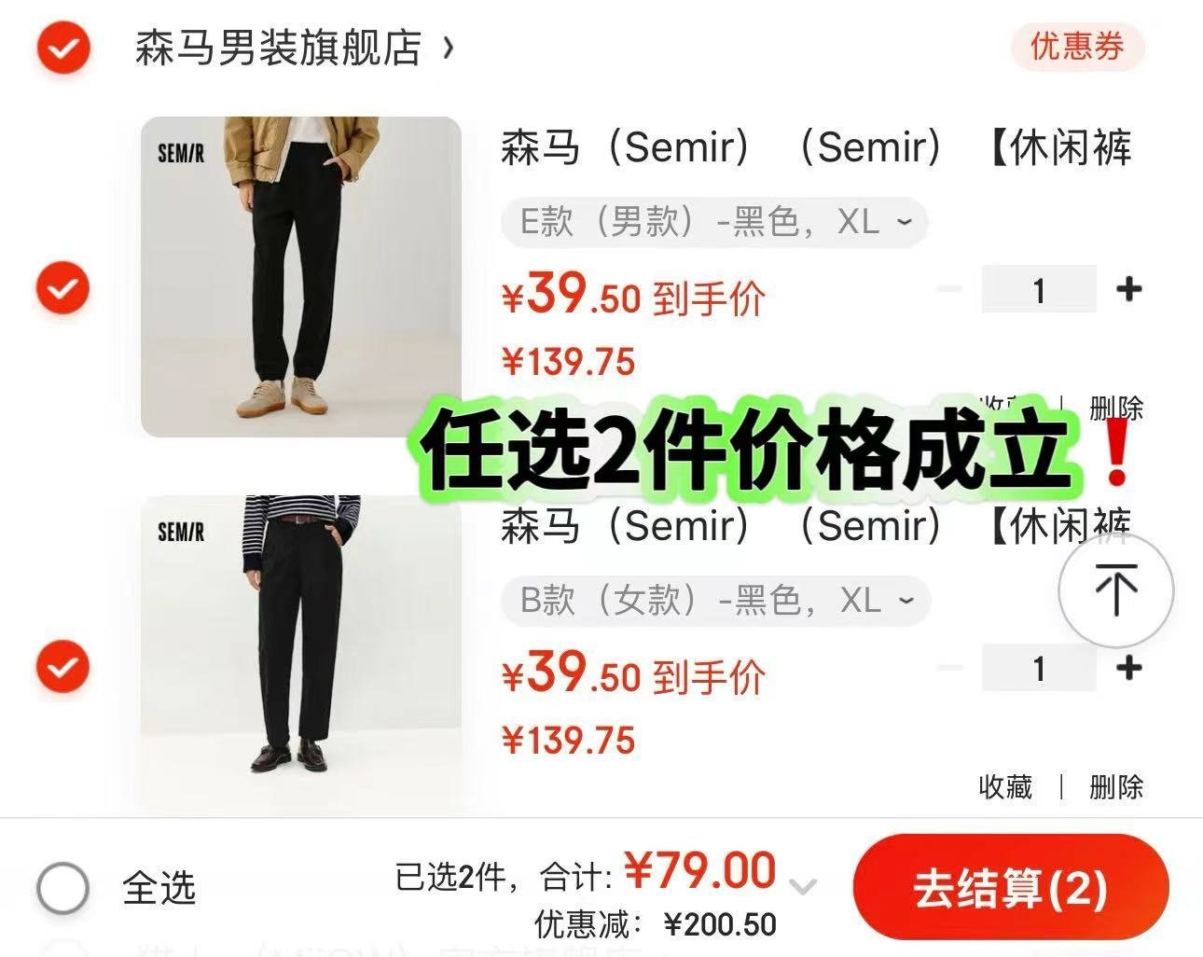
Task: Tap 去结算(2) to check out
Action: click(x=1011, y=887)
